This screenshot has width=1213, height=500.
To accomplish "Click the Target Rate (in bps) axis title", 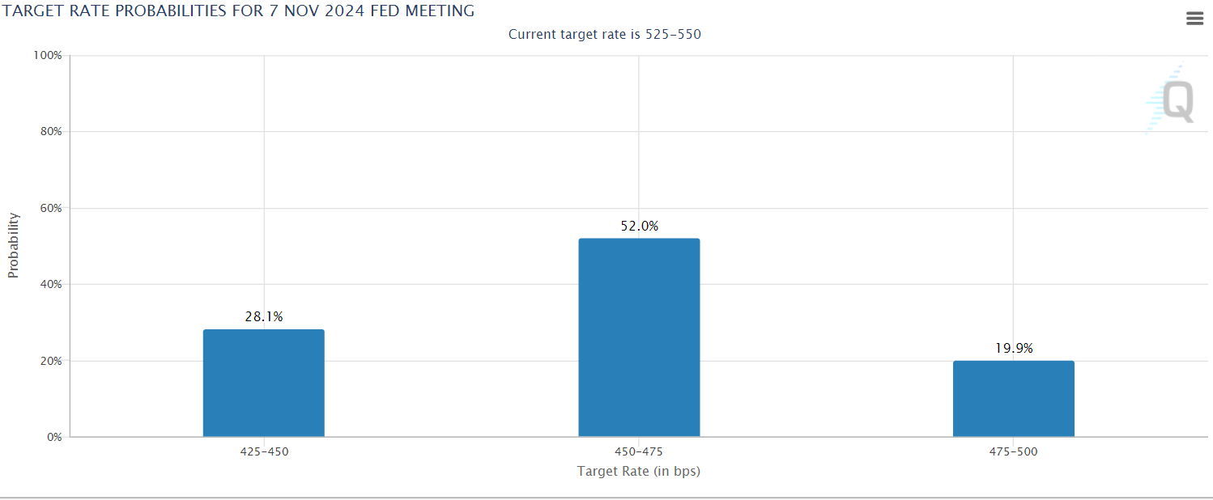I will 638,471.
